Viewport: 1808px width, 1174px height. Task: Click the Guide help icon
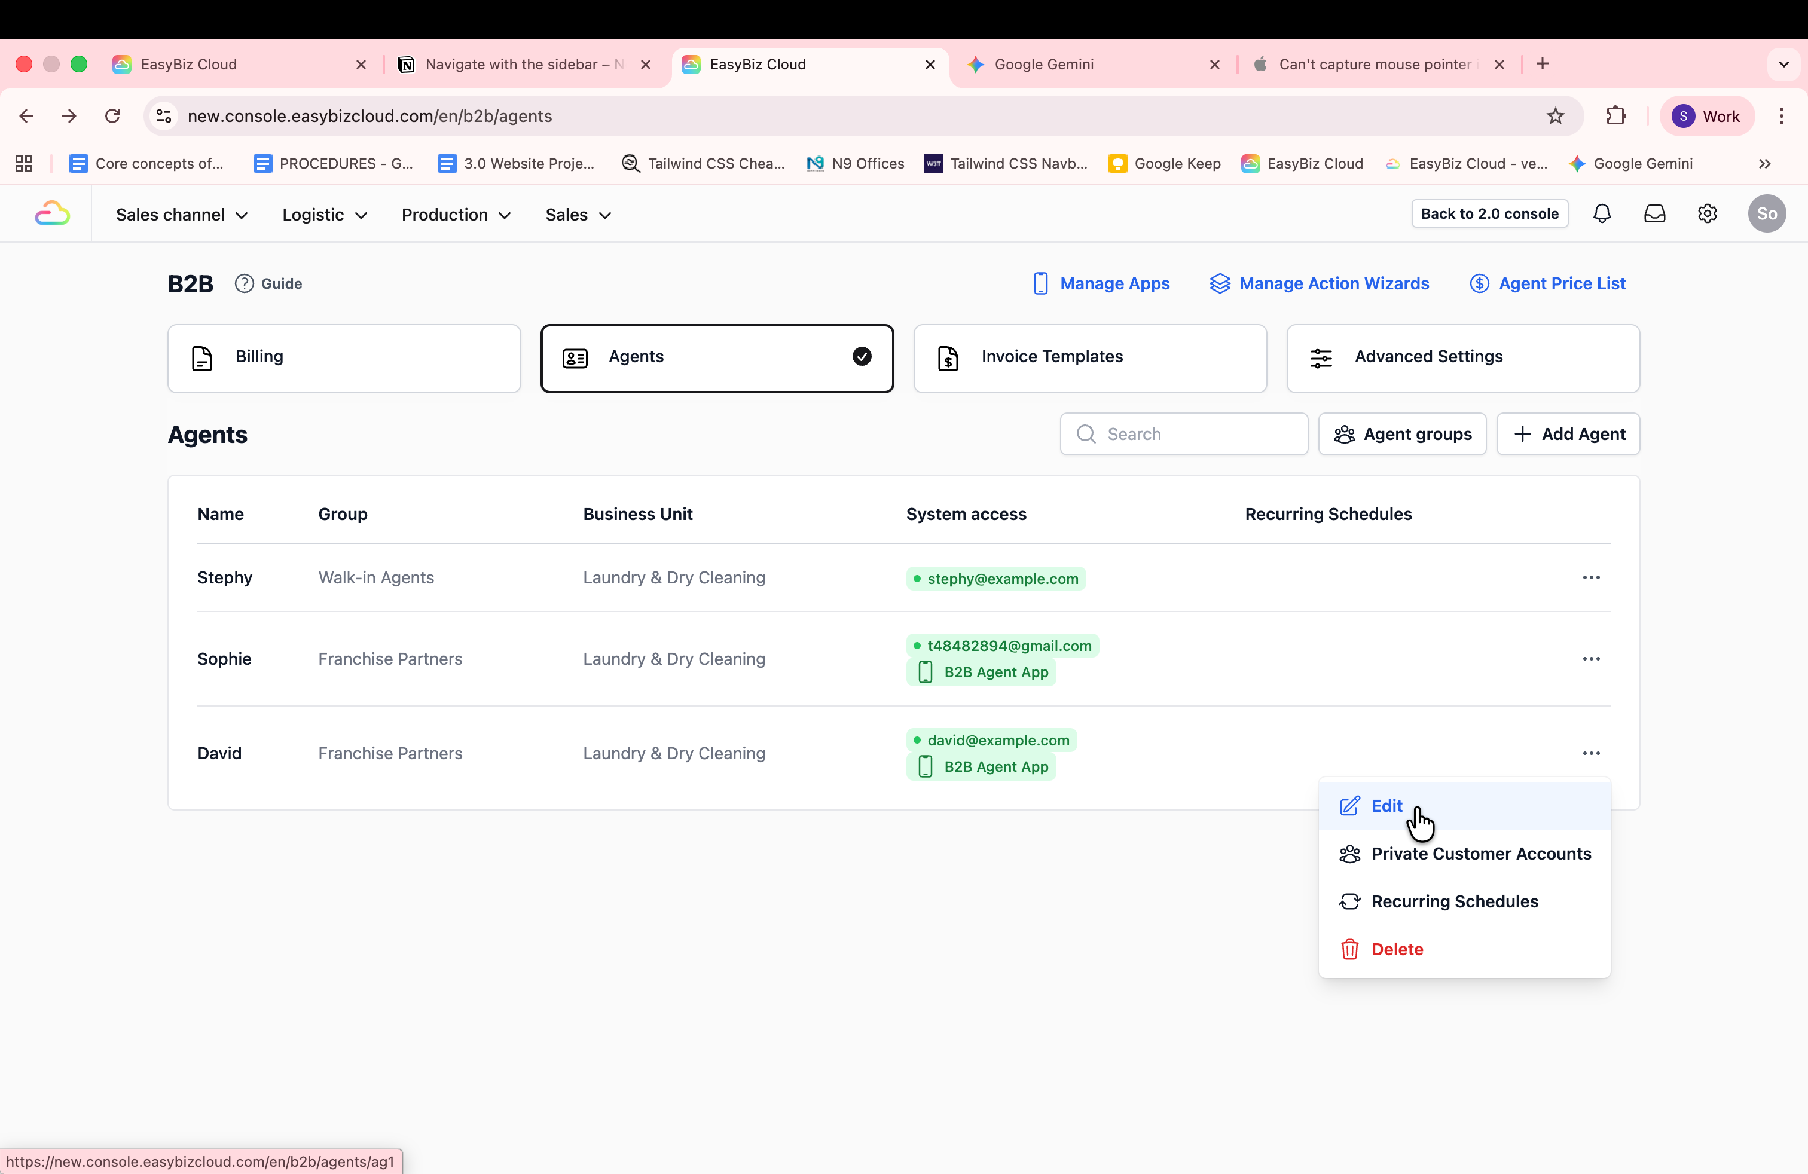tap(244, 283)
